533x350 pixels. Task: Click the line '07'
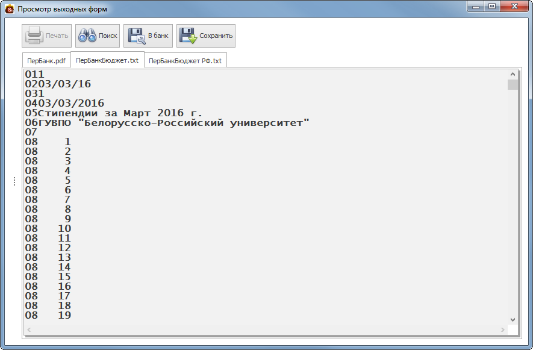pyautogui.click(x=31, y=132)
